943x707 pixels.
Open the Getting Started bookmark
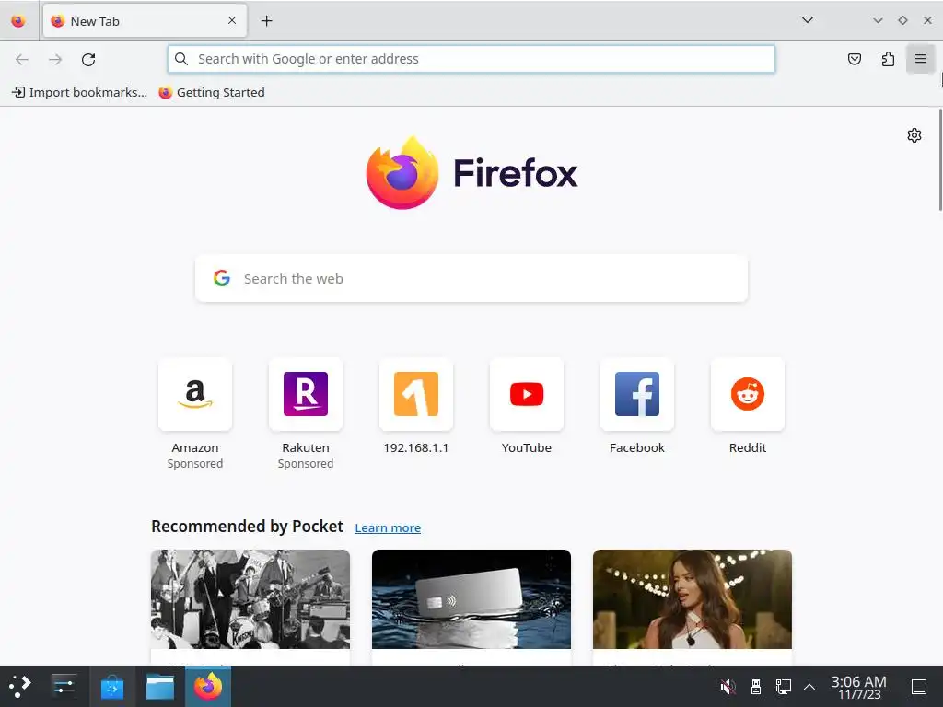click(x=212, y=92)
